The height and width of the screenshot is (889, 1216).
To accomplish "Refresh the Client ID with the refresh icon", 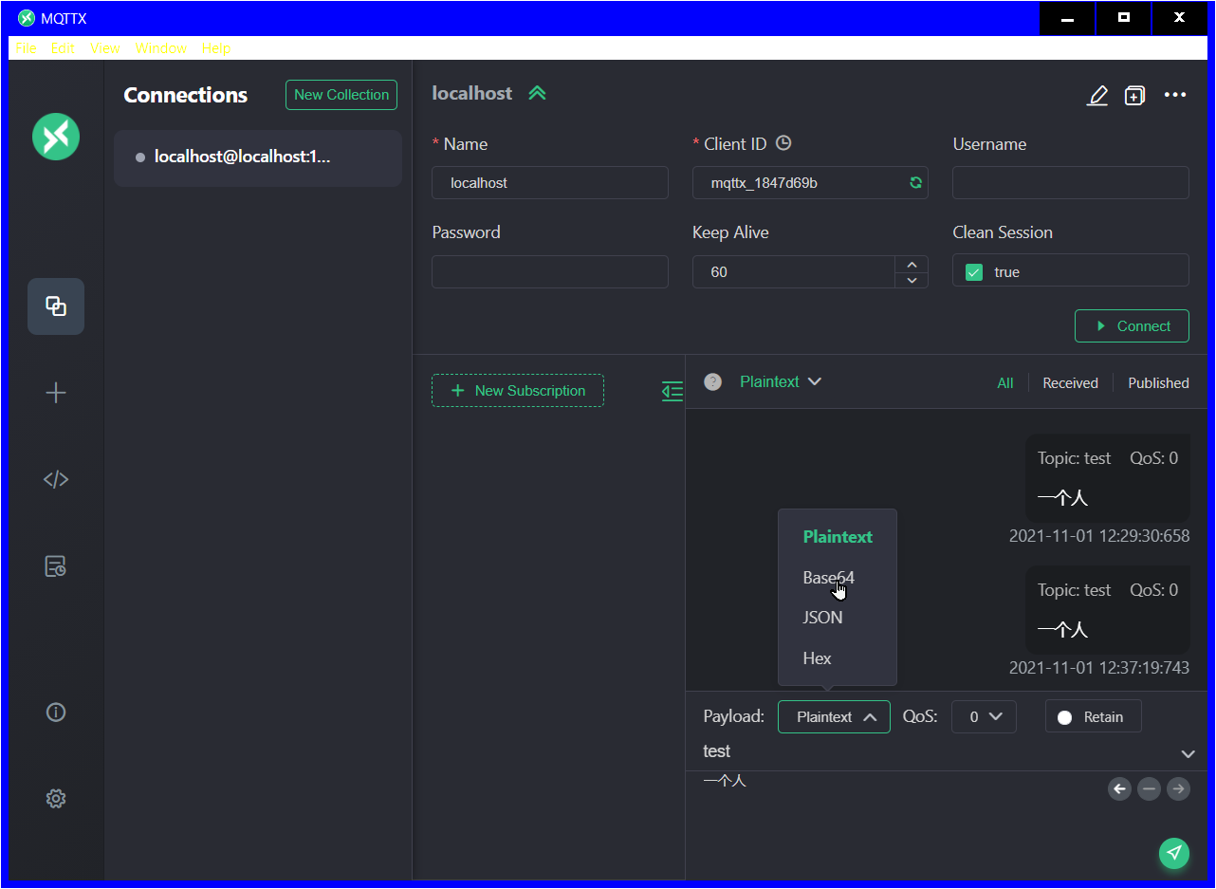I will click(x=915, y=182).
